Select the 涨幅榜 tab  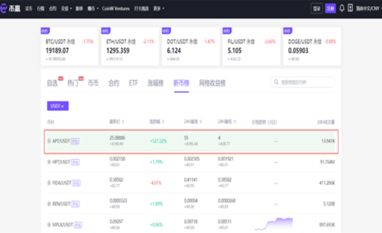point(155,83)
